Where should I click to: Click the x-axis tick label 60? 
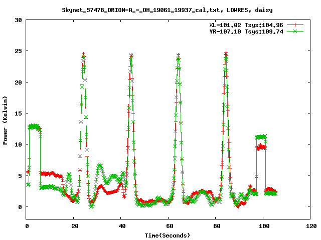170,226
